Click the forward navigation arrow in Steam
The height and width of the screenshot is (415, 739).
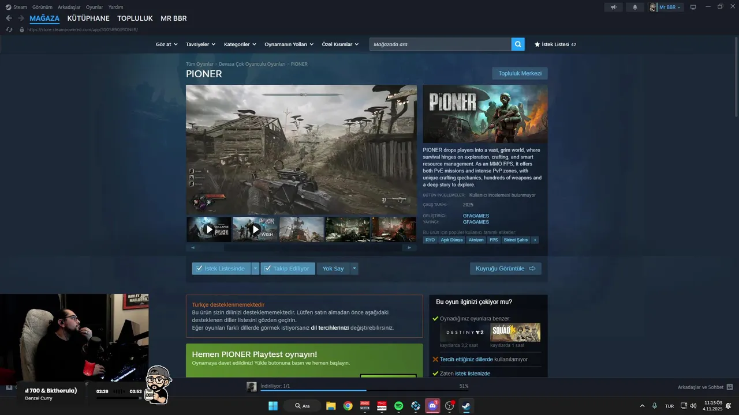point(21,18)
